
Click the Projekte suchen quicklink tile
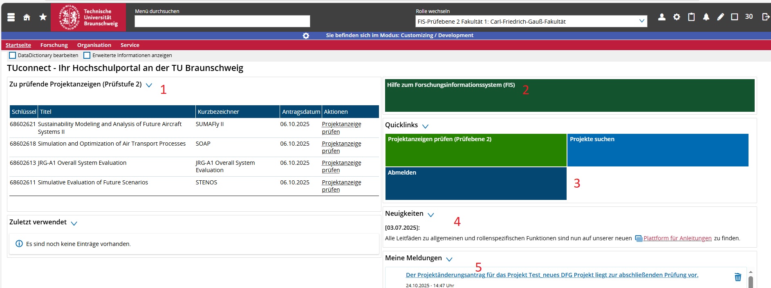[x=657, y=150]
